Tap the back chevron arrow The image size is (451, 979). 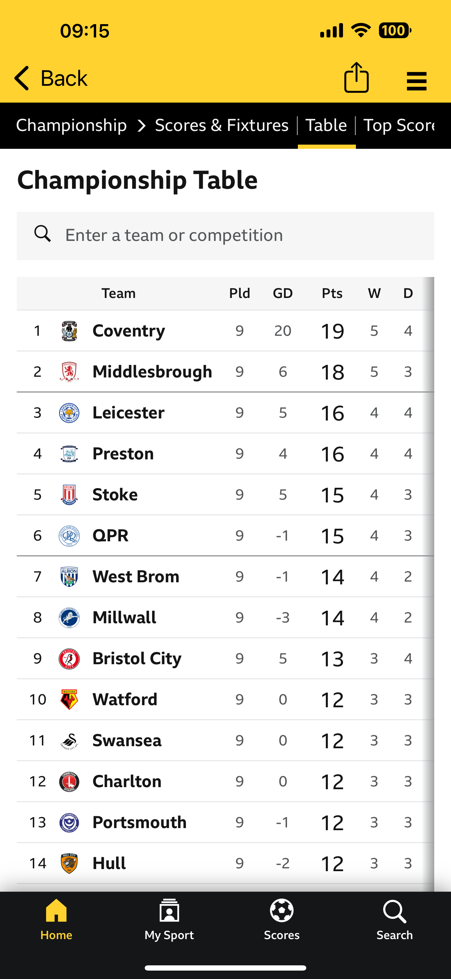click(x=22, y=78)
